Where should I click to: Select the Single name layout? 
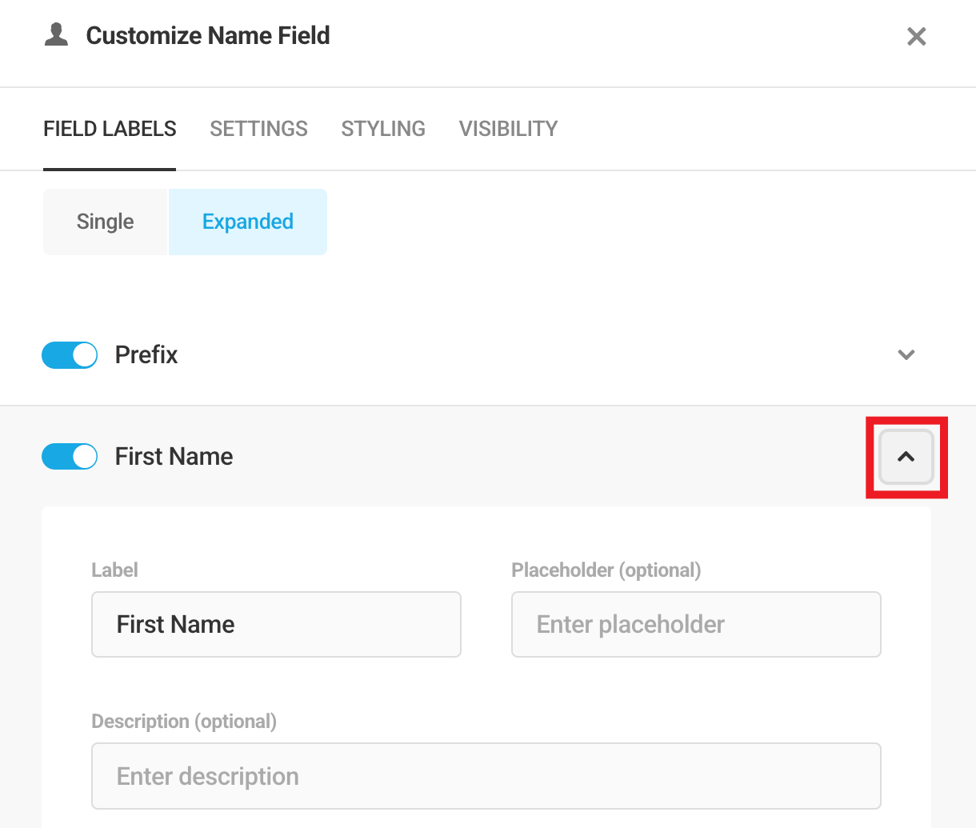click(x=105, y=222)
